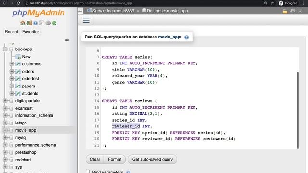The width and height of the screenshot is (308, 173).
Task: Expand the digitalpartake database
Action: pos(5,100)
